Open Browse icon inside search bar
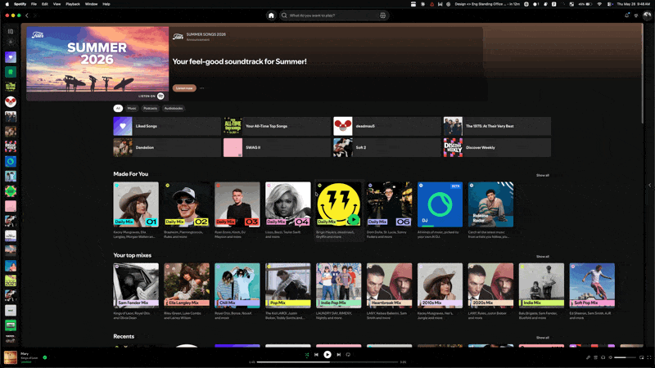This screenshot has width=655, height=368. click(382, 16)
